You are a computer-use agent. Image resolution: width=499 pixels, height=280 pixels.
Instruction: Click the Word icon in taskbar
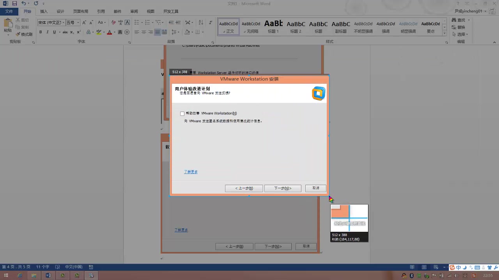pyautogui.click(x=48, y=275)
